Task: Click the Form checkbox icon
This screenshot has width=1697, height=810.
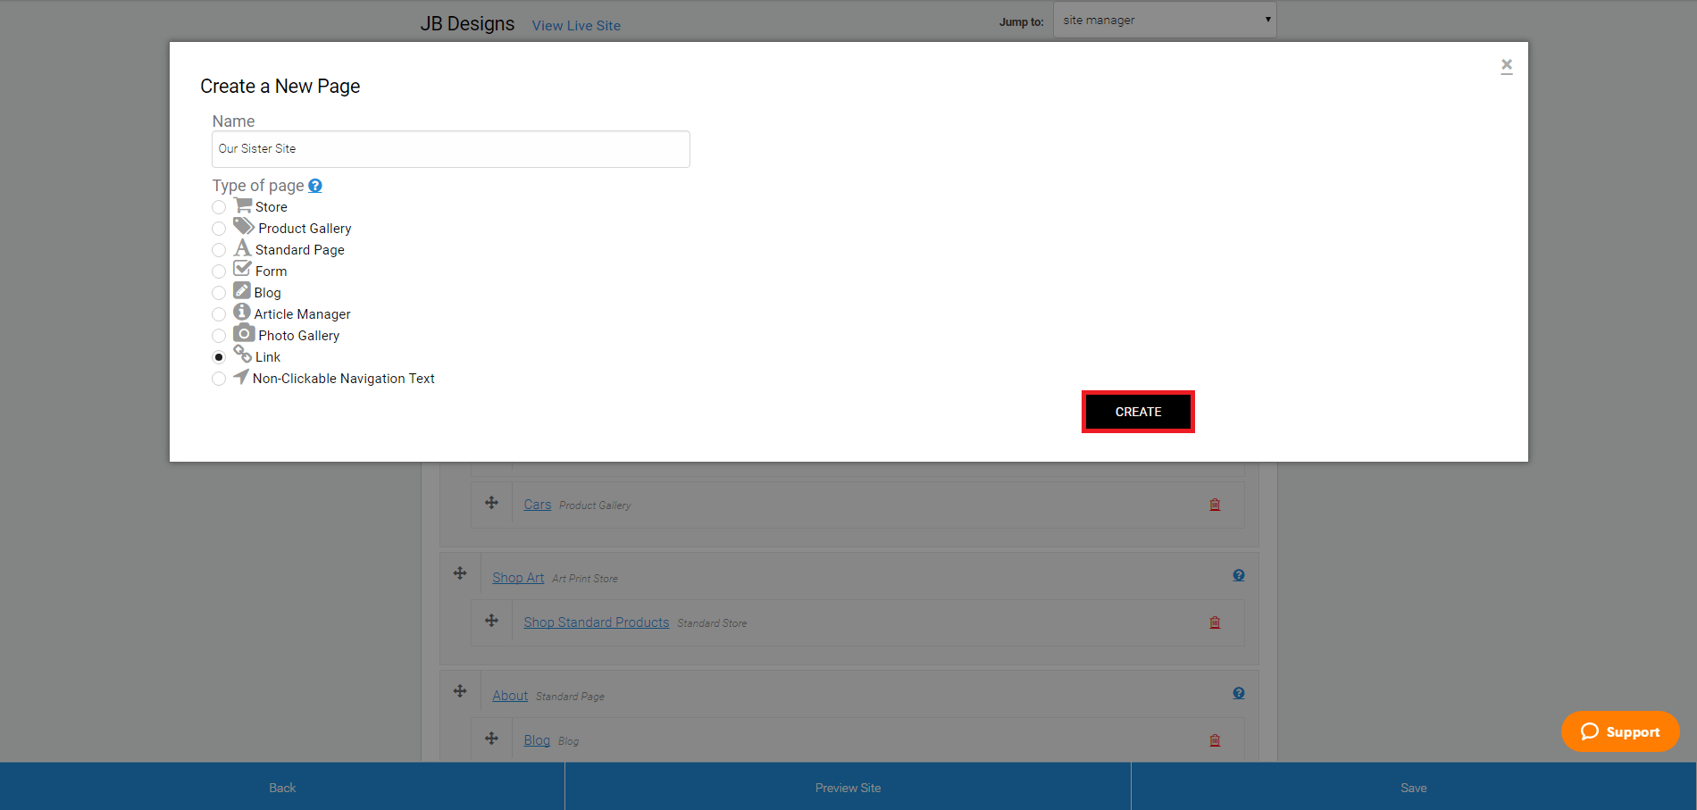Action: [243, 268]
